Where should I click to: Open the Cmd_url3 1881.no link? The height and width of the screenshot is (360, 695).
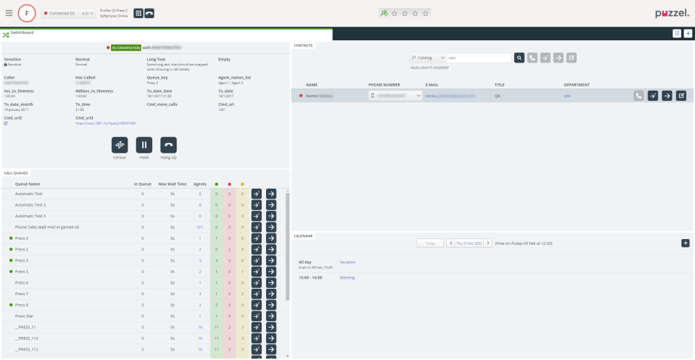point(105,123)
